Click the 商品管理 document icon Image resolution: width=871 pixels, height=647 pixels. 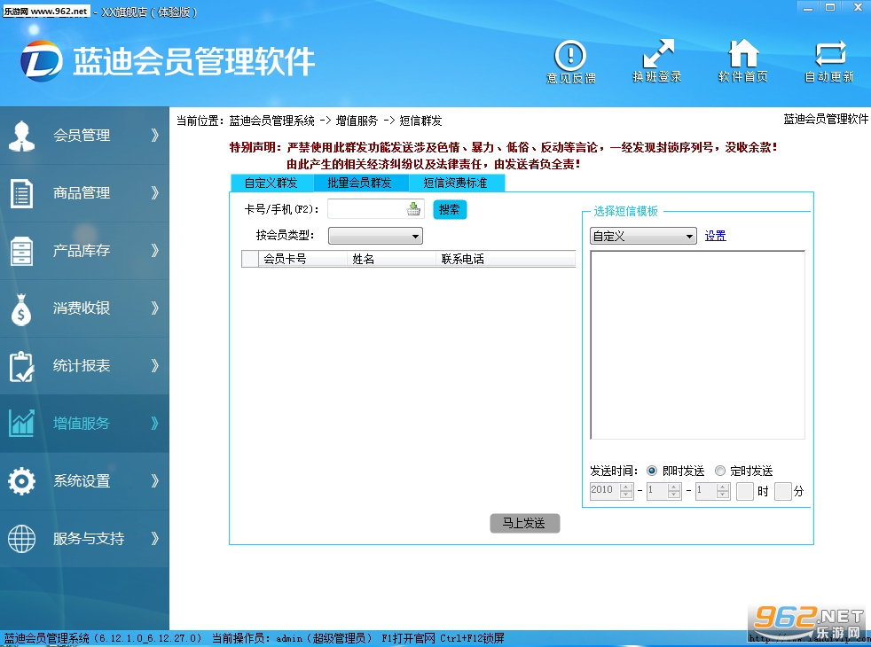(21, 193)
